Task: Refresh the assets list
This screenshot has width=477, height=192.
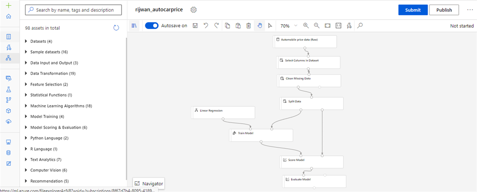Action: (116, 28)
